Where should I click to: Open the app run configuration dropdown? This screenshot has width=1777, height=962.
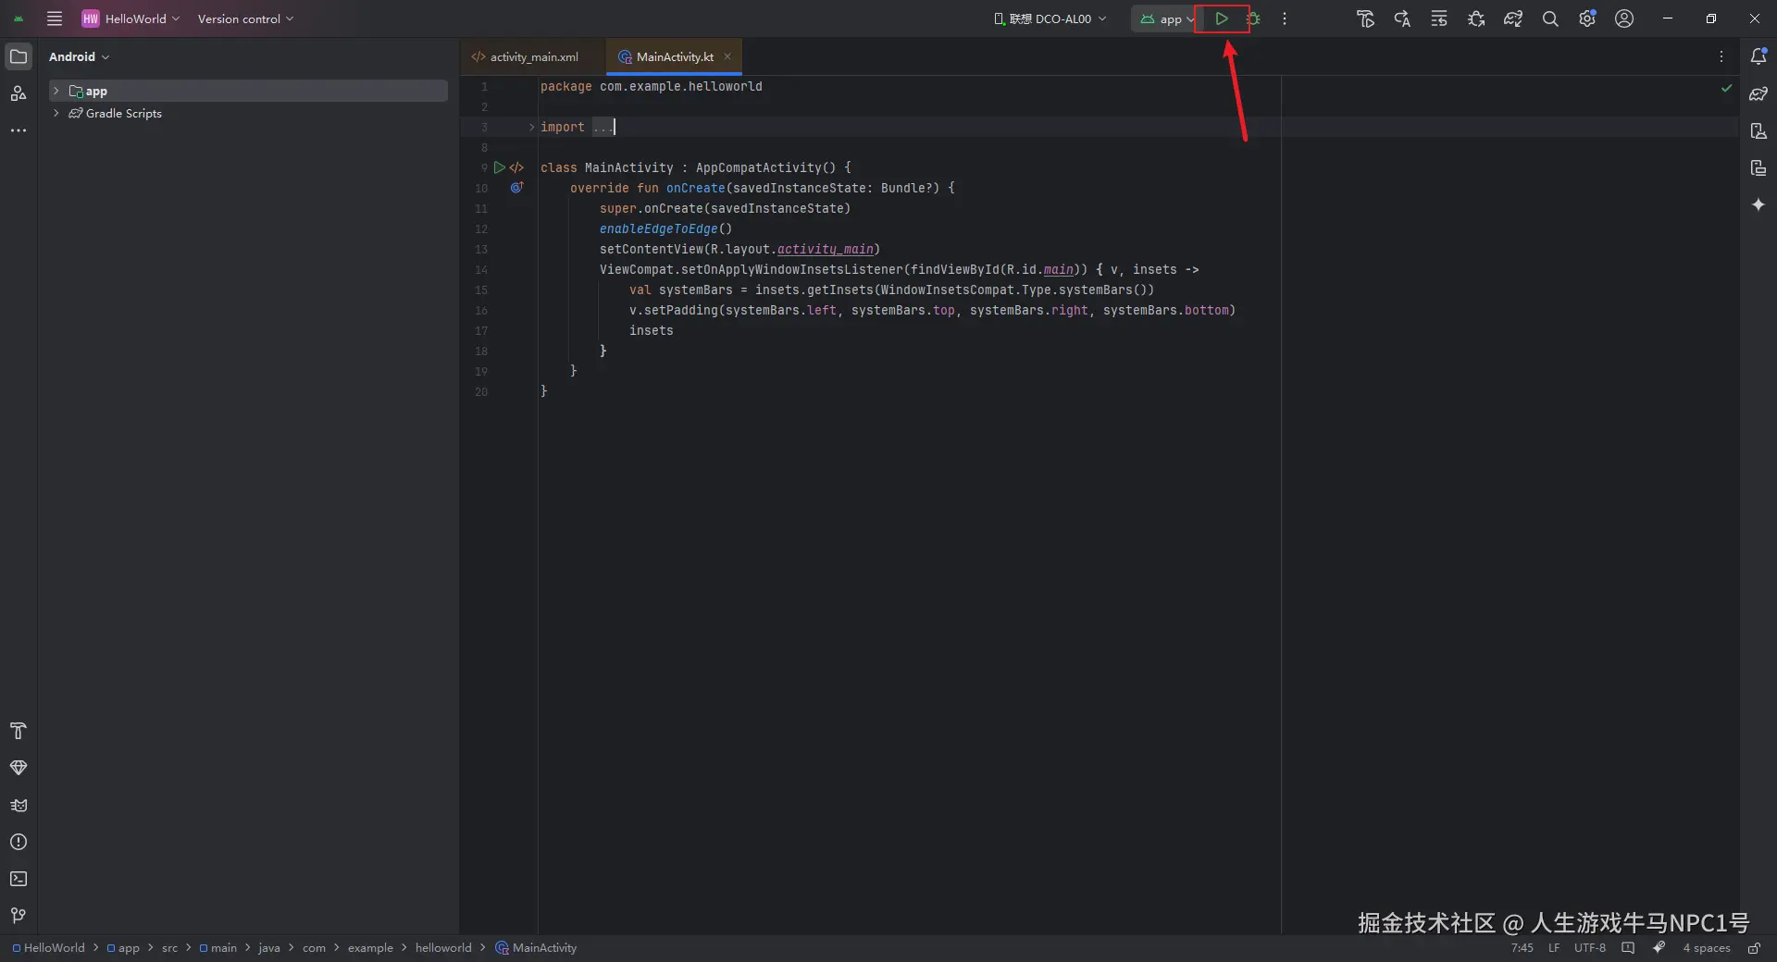pos(1166,18)
